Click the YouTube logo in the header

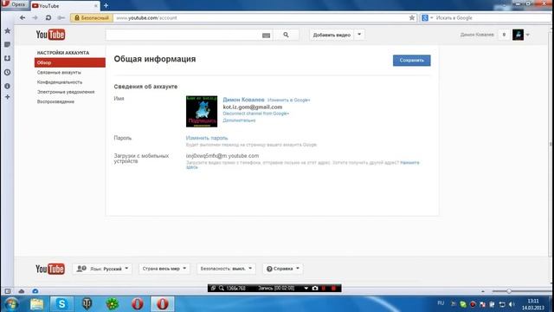50,35
